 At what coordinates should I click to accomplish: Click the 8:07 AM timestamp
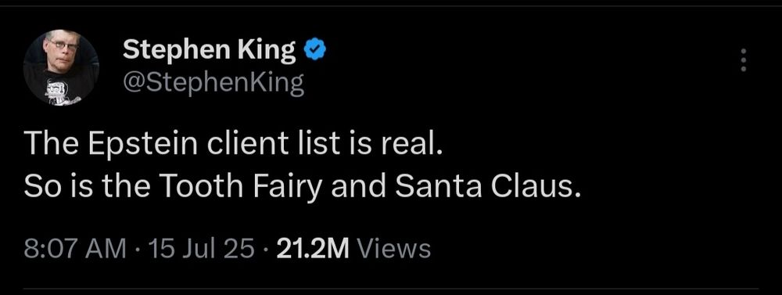[x=75, y=249]
